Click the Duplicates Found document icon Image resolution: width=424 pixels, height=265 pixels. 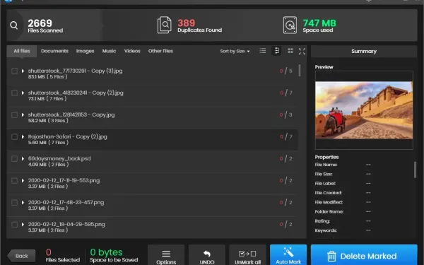(165, 25)
